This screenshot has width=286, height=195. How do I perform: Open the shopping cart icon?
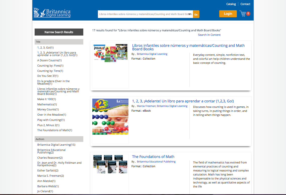tap(243, 14)
